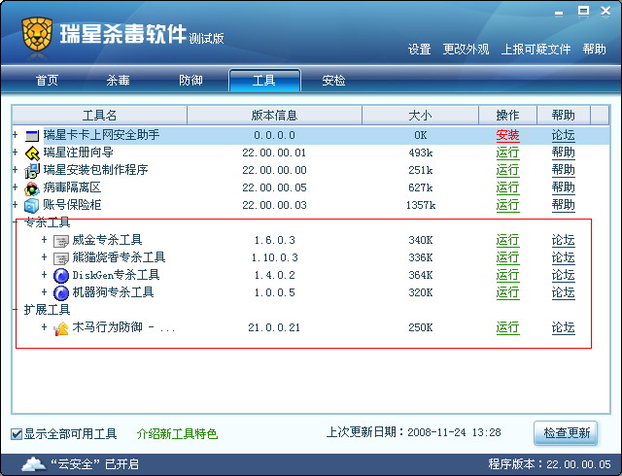Collapse the 扩展工具 group
Image resolution: width=622 pixels, height=476 pixels.
click(x=16, y=309)
